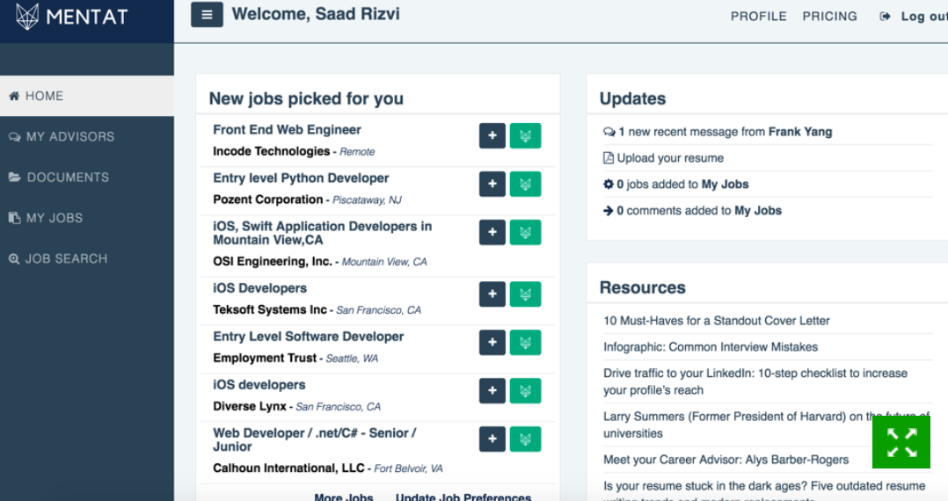Click the Home house icon in sidebar
This screenshot has width=948, height=501.
14,96
